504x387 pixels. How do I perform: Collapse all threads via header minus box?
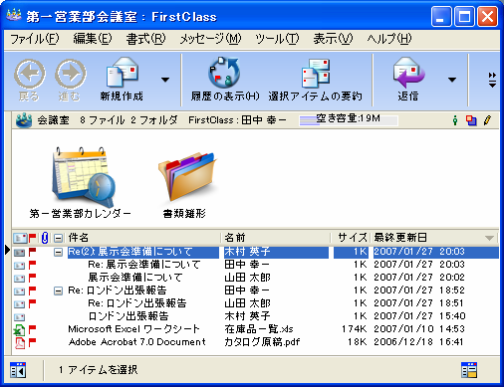click(x=58, y=238)
